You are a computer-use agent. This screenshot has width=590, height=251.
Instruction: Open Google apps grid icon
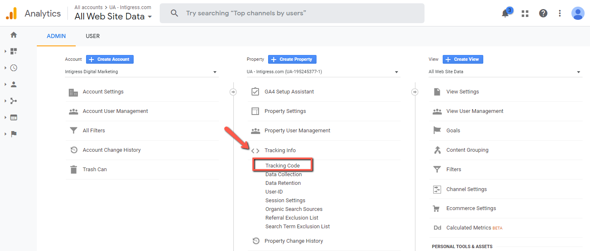[525, 13]
